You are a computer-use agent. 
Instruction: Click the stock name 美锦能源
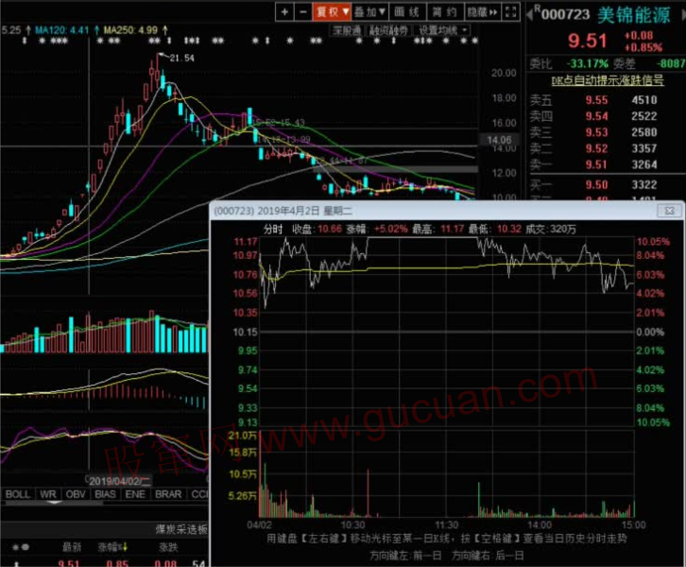tap(633, 15)
